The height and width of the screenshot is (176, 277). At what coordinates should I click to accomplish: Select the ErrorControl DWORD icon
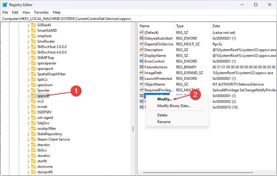(x=142, y=61)
